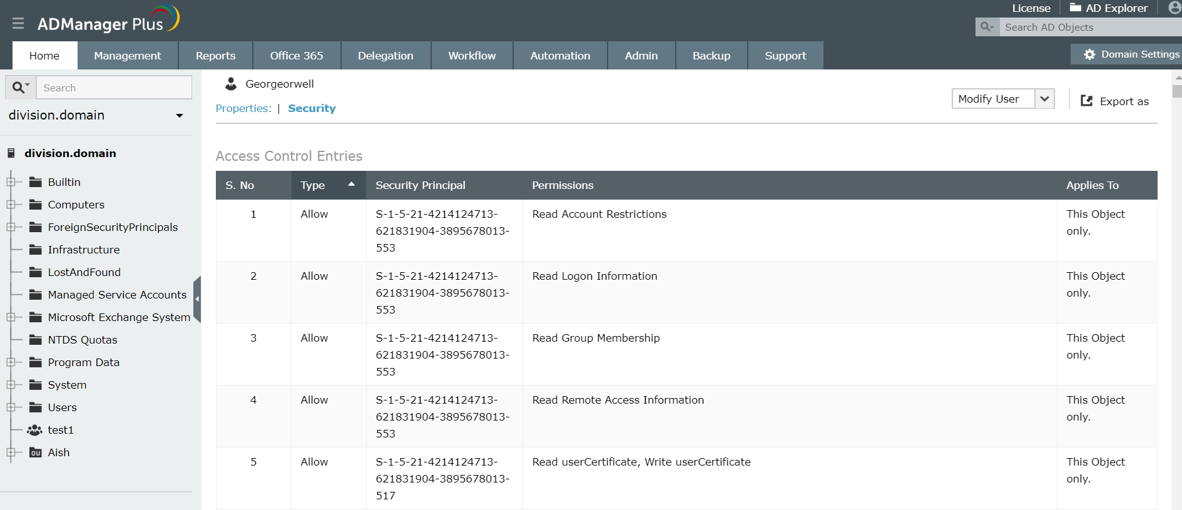Select the Security link
The width and height of the screenshot is (1182, 510).
pyautogui.click(x=312, y=108)
